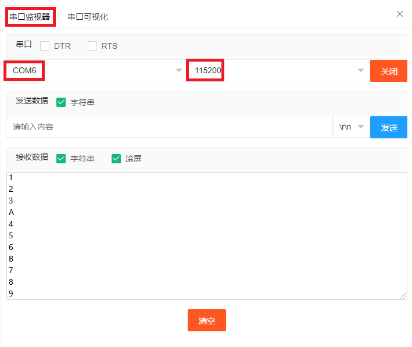Click line 'B' in the received output
Viewport: 412px width, 347px height.
pyautogui.click(x=12, y=259)
